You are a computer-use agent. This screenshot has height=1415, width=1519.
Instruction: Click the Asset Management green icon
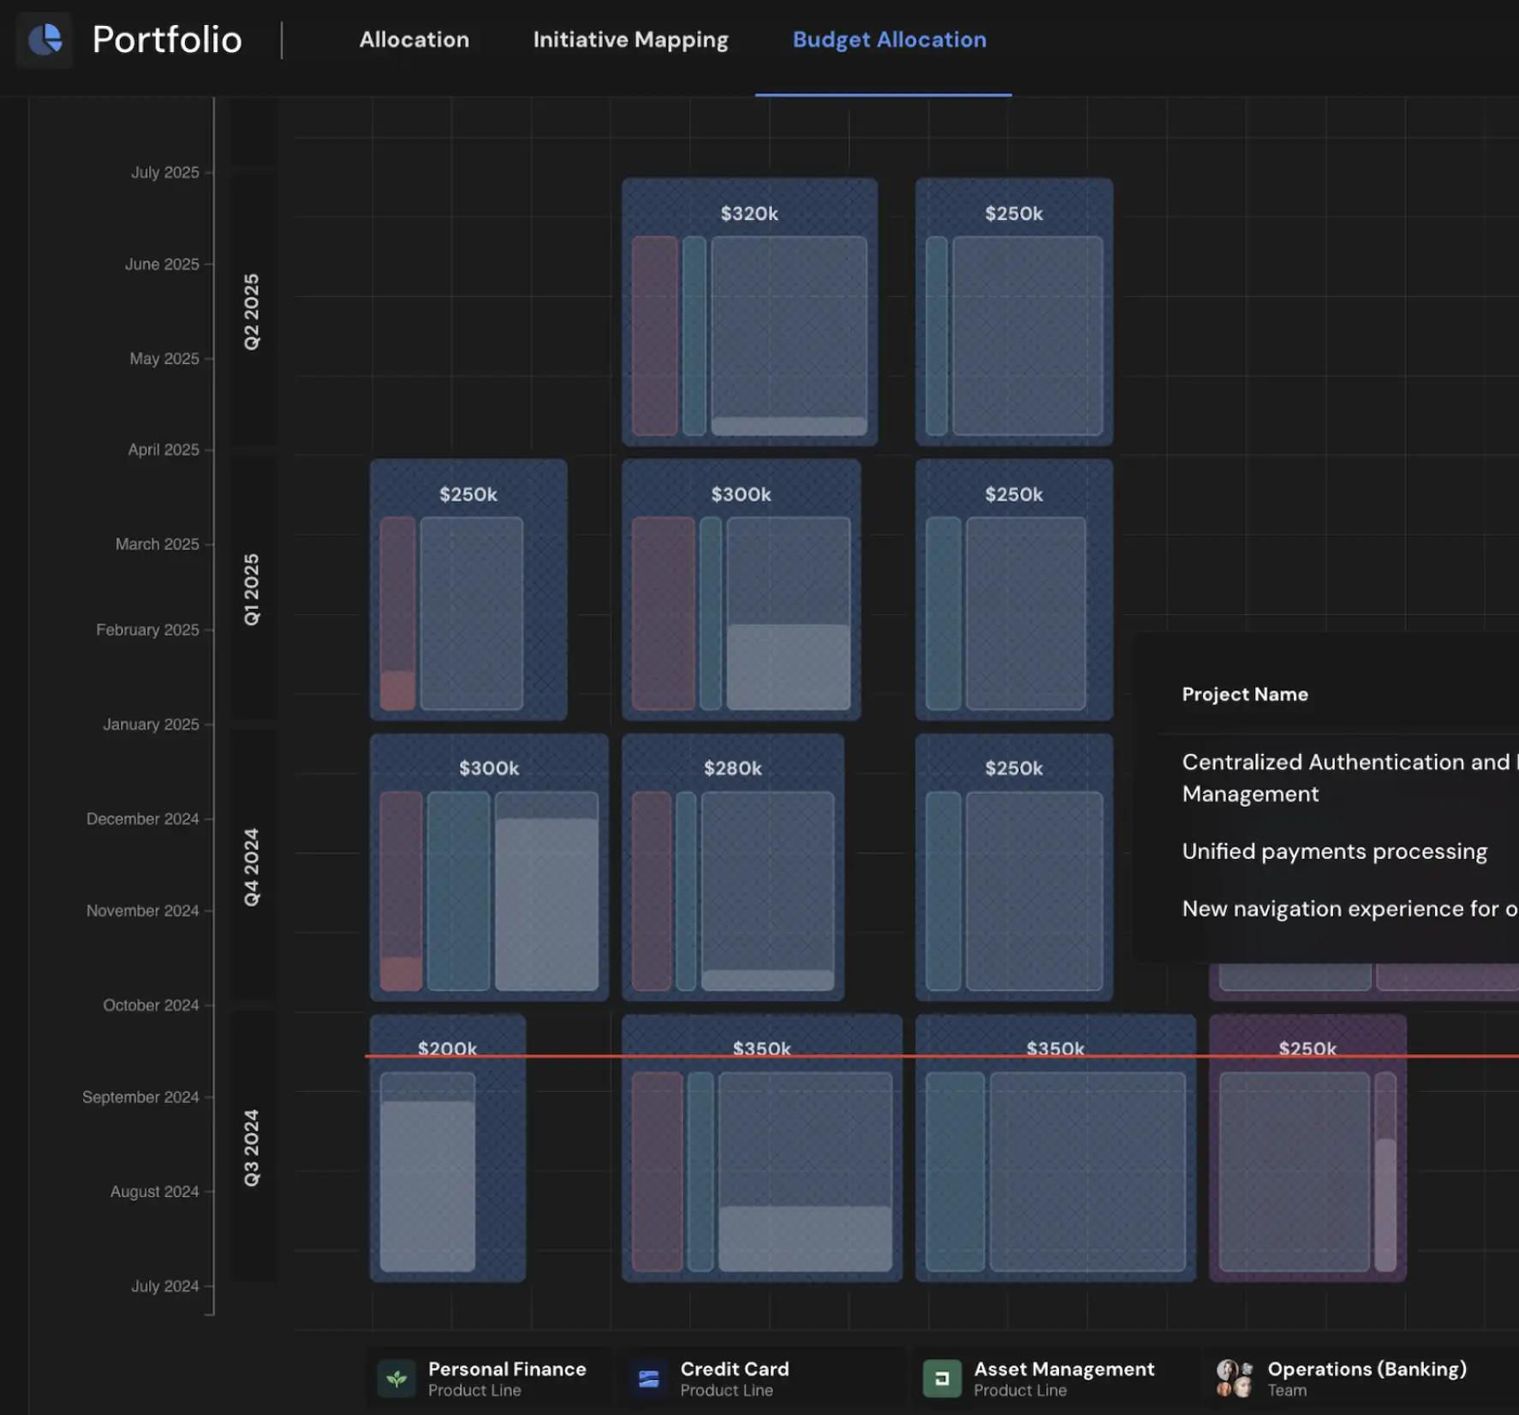(x=942, y=1378)
